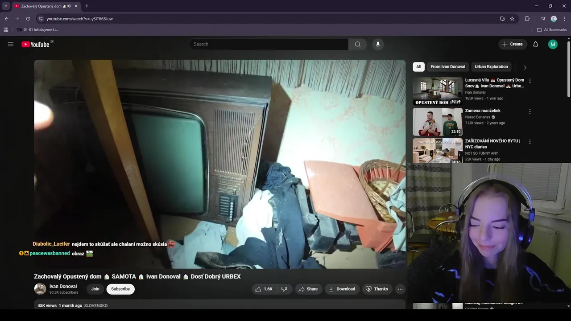Bookmark this page with star icon

point(512,19)
